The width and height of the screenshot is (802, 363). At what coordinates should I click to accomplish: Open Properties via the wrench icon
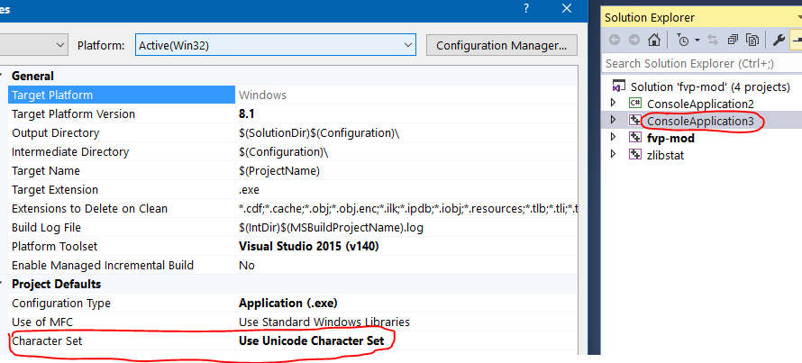coord(778,40)
